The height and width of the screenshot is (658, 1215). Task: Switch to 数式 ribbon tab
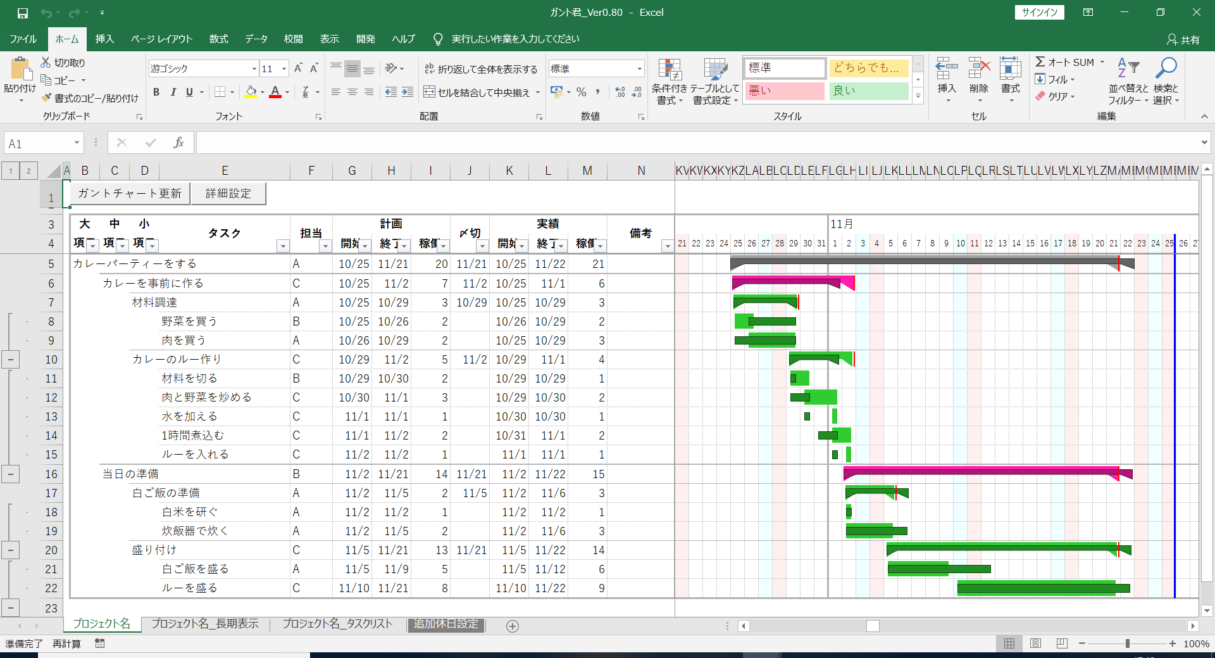pyautogui.click(x=218, y=39)
